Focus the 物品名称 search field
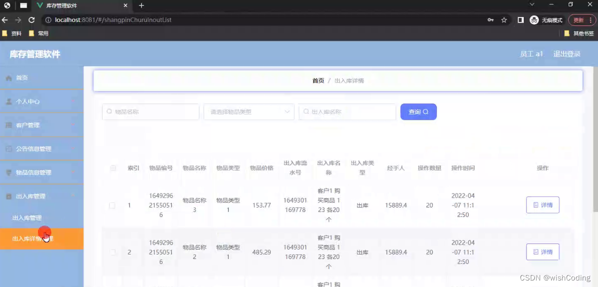The width and height of the screenshot is (598, 287). point(151,112)
